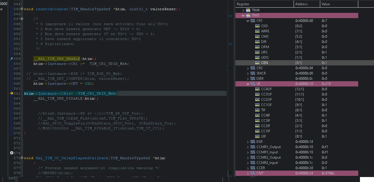Click the __HAL_TIM_URS_DISABLE call on line 563
Image resolution: width=374 pixels, height=182 pixels.
pos(58,98)
